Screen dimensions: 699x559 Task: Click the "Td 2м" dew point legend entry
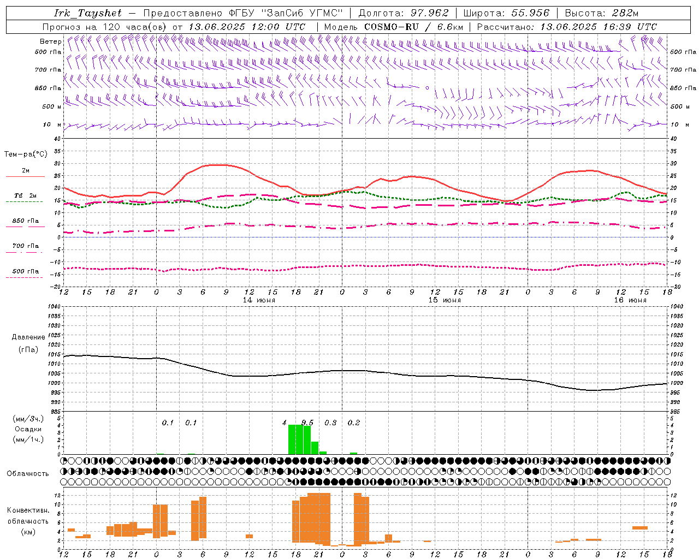pos(26,195)
